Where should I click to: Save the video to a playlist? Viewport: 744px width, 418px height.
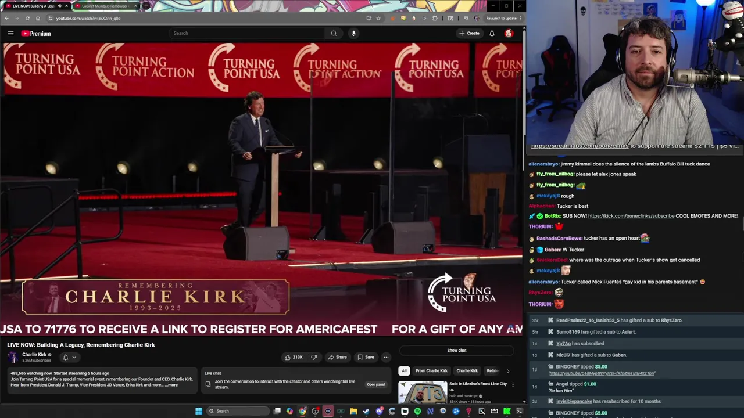366,357
